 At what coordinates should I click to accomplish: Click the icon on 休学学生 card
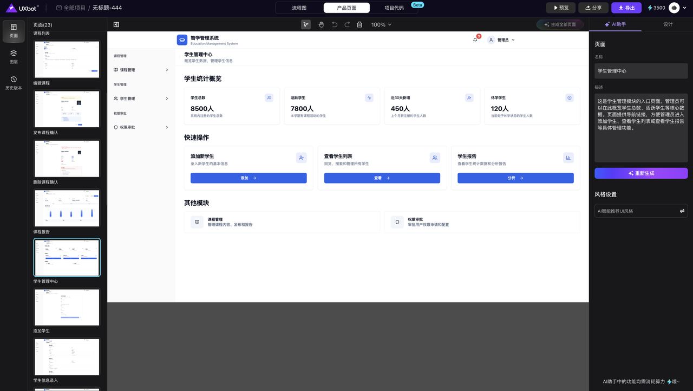click(570, 97)
